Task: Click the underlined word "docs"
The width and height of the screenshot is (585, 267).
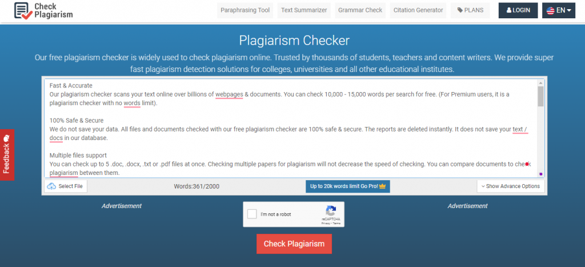Action: point(56,138)
